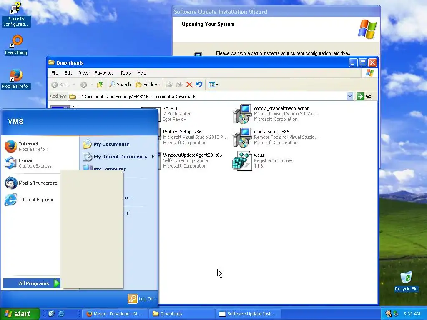Viewport: 427px width, 320px height.
Task: Launch Mozilla Thunderbird from Start menu
Action: [x=32, y=183]
